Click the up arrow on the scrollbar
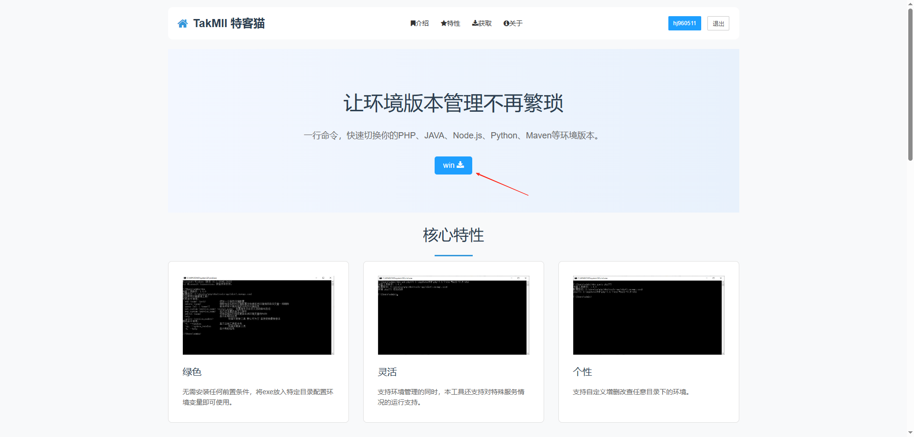 (910, 3)
